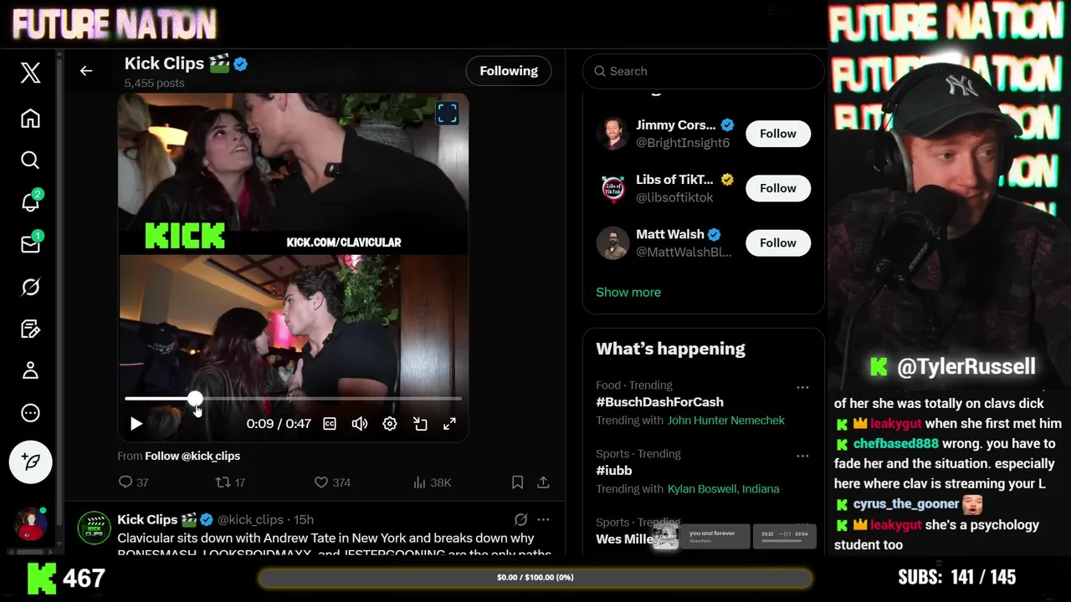The height and width of the screenshot is (602, 1071).
Task: Share the video post
Action: pyautogui.click(x=544, y=482)
